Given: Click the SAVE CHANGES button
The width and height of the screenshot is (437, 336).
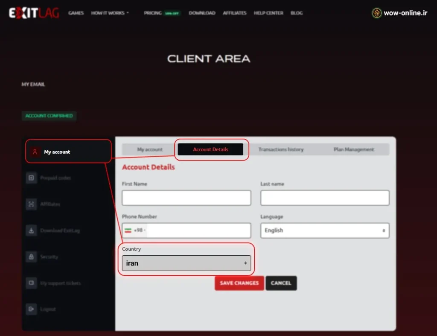Looking at the screenshot, I should [239, 283].
